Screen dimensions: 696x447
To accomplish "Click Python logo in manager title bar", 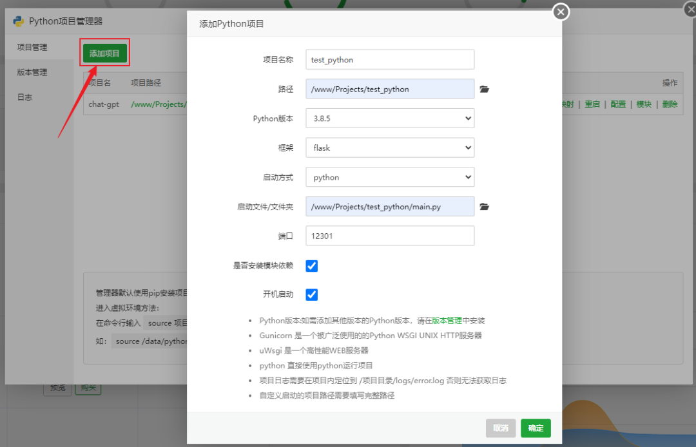I will (19, 21).
